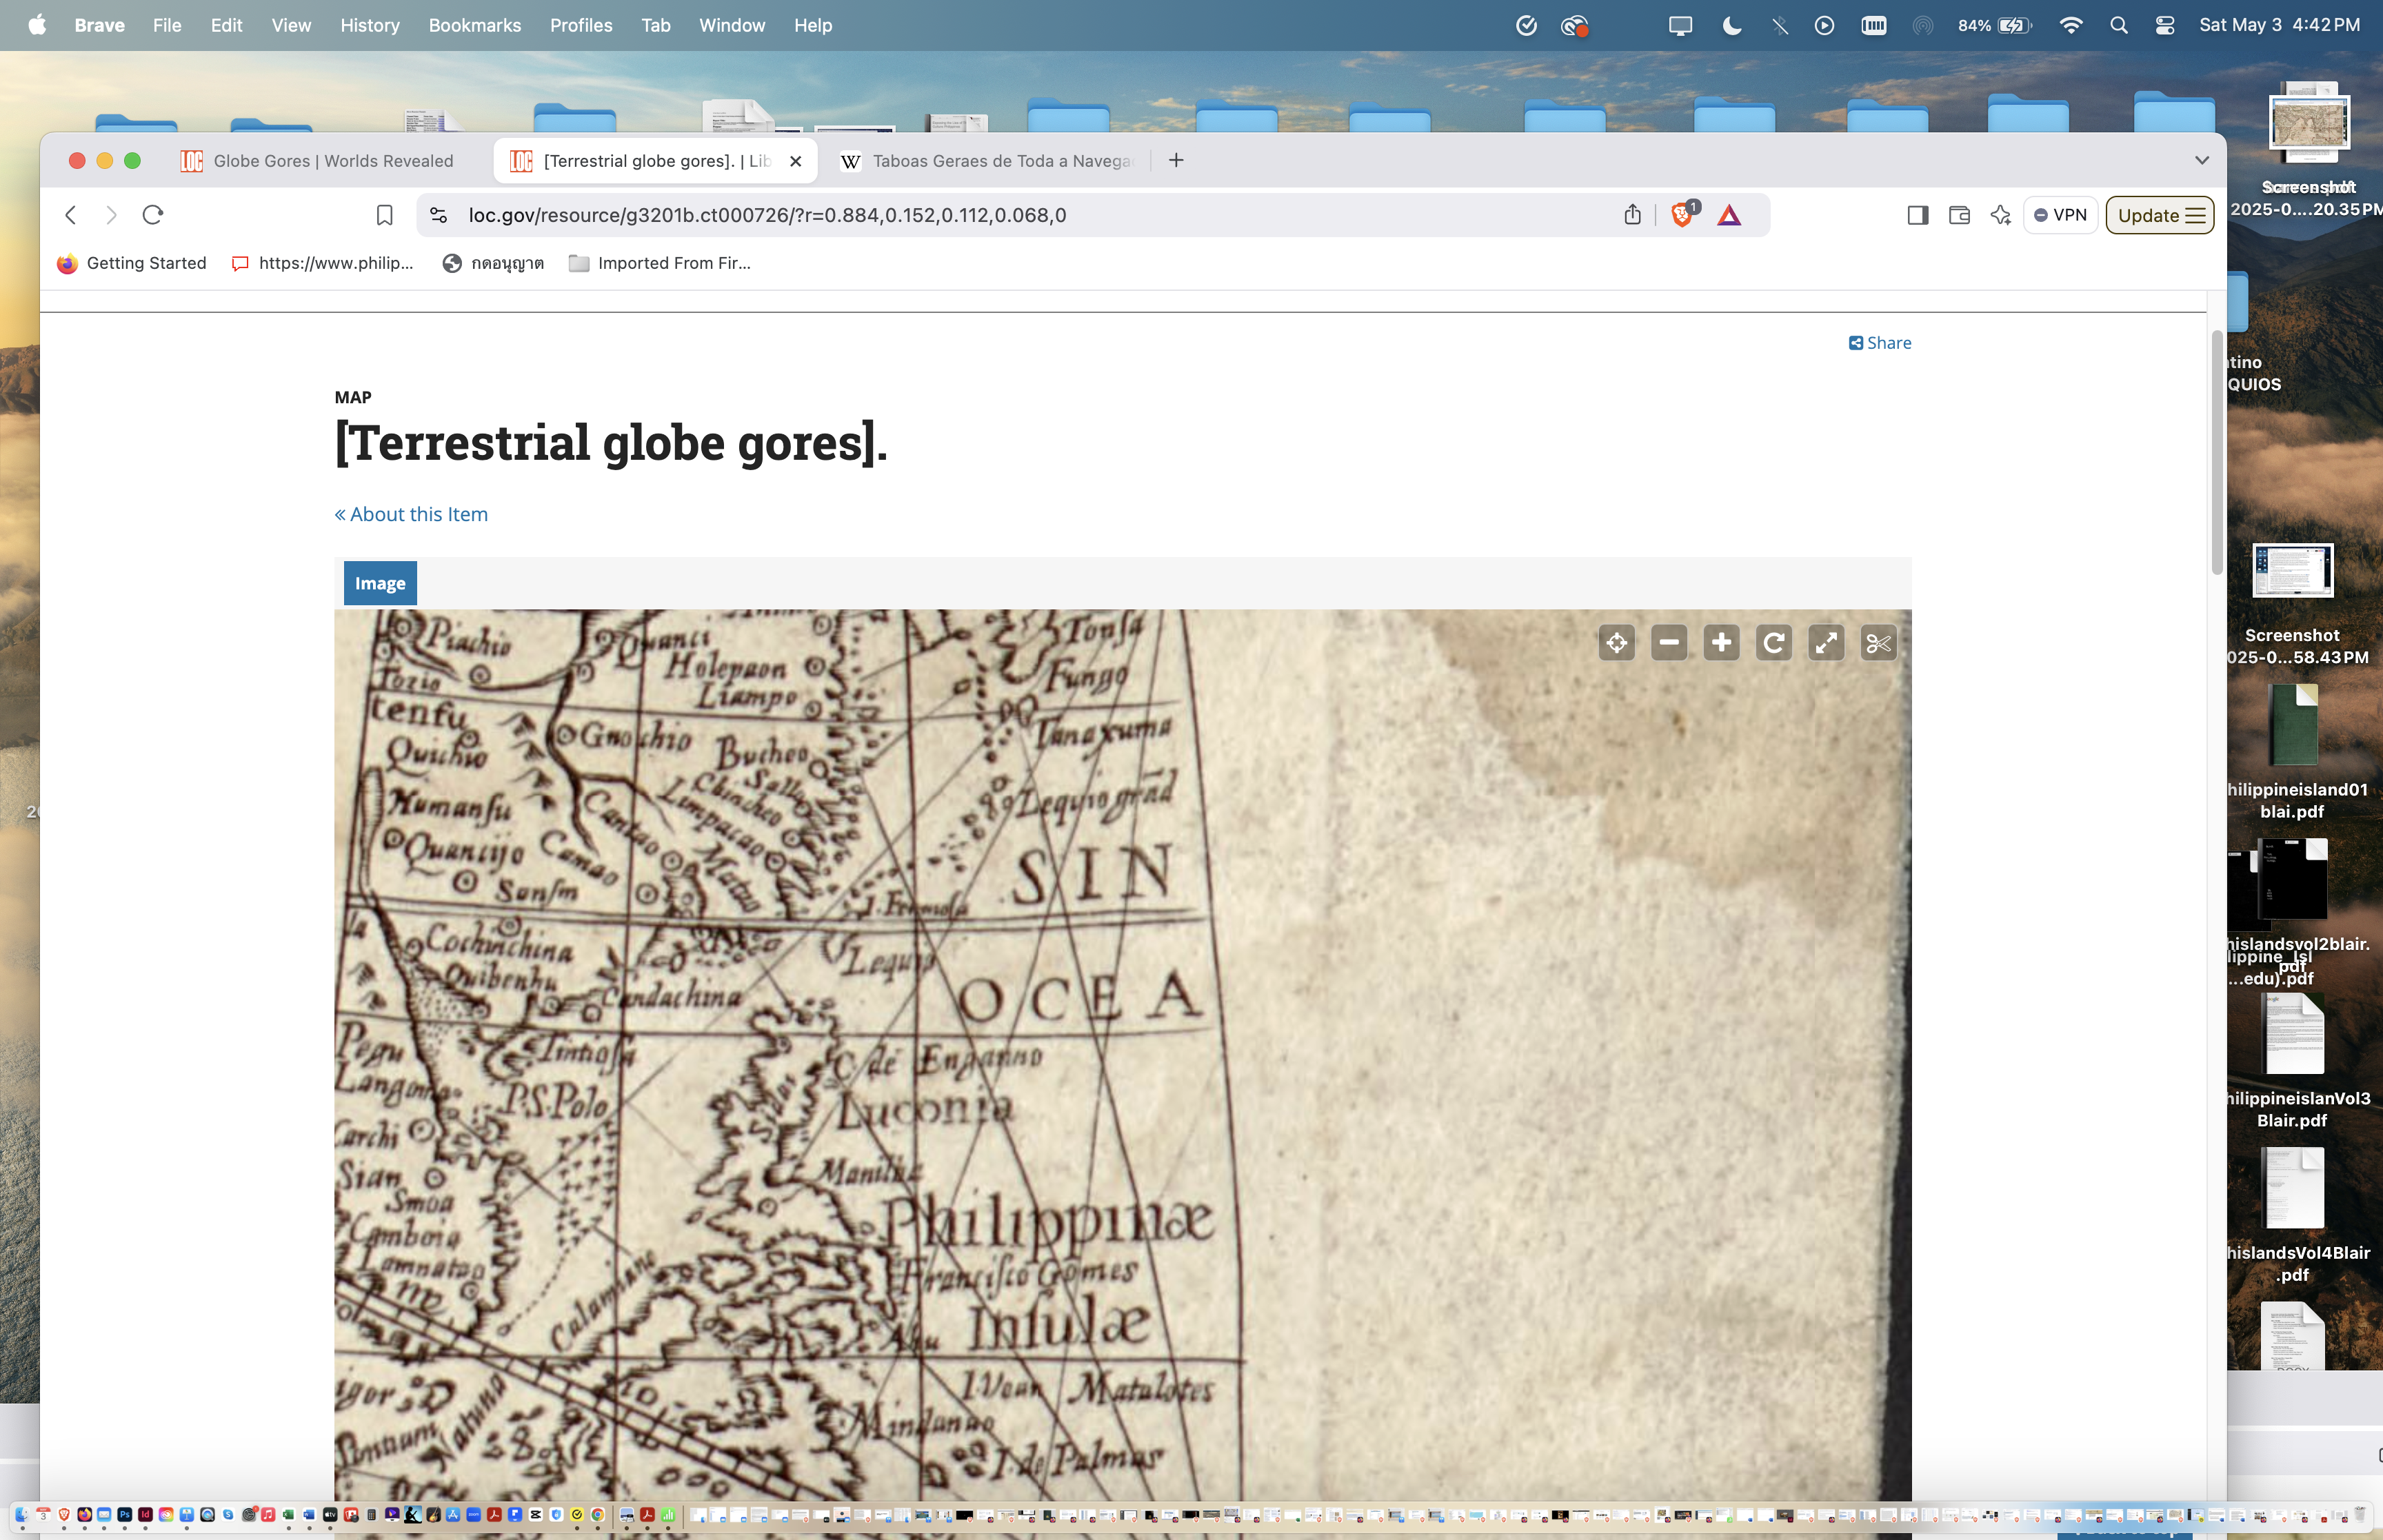Viewport: 2383px width, 1540px height.
Task: Open the Brave application menu
Action: (x=99, y=25)
